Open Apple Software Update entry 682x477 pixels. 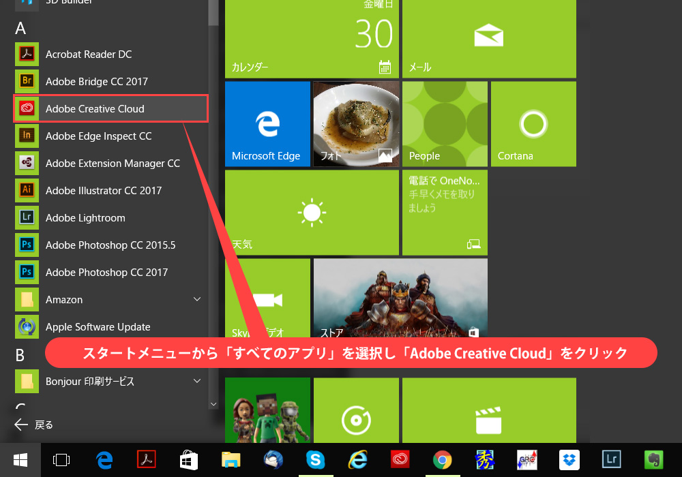click(x=111, y=326)
